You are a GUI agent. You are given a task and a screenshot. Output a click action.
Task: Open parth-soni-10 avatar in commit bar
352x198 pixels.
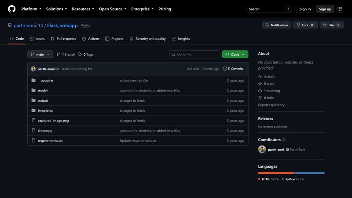point(33,69)
